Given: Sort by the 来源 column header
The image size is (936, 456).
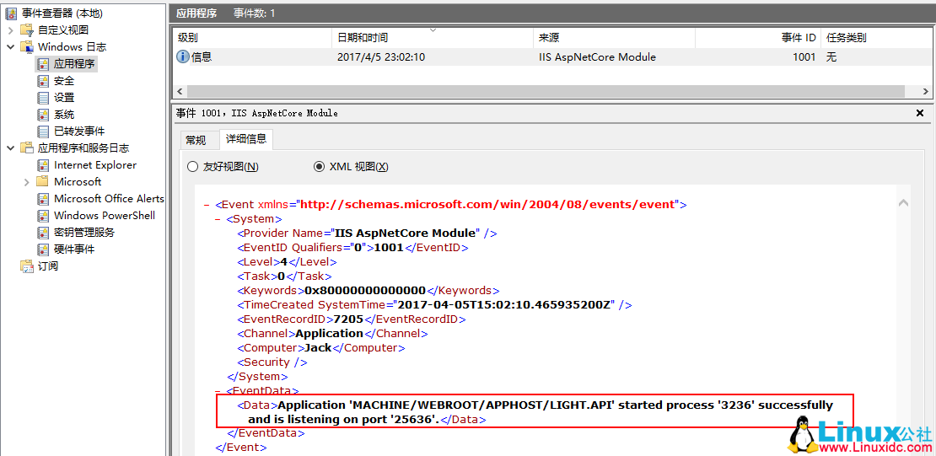Looking at the screenshot, I should point(614,38).
